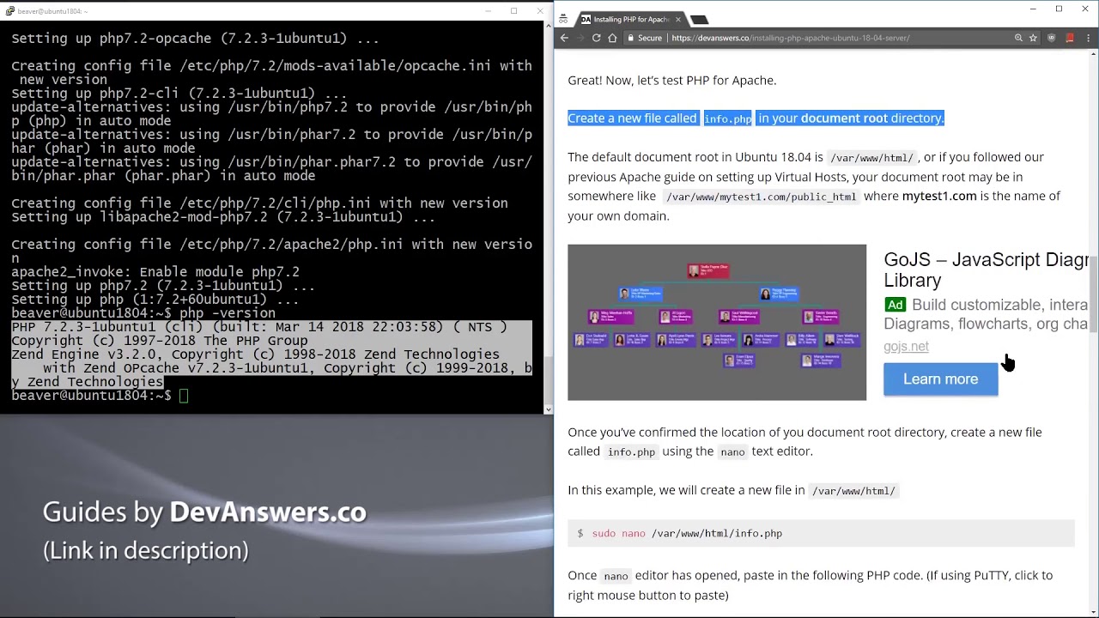Click the incognito icon beside the tabs

[x=563, y=19]
